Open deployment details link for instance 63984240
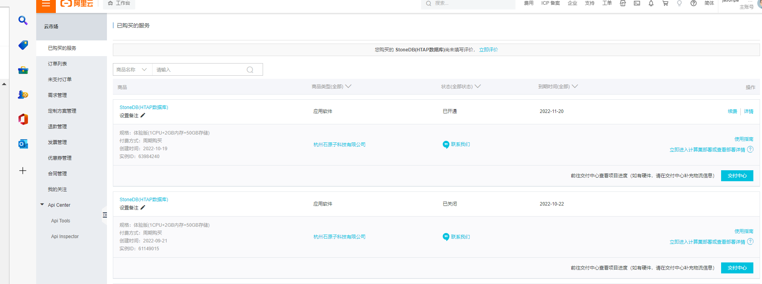762x284 pixels. (707, 150)
